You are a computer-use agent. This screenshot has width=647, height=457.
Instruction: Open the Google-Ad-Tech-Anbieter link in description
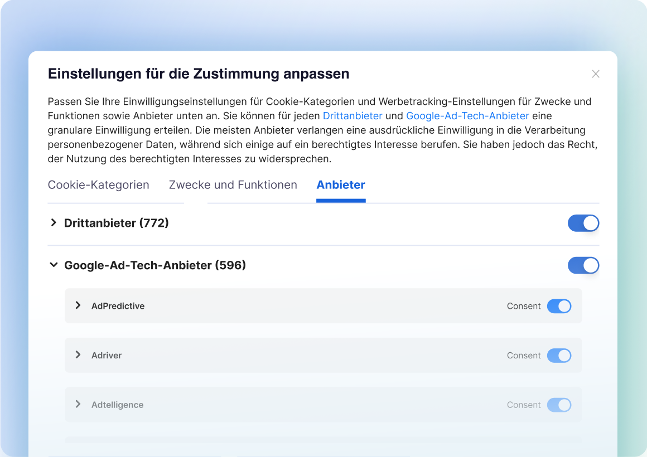[x=467, y=116]
